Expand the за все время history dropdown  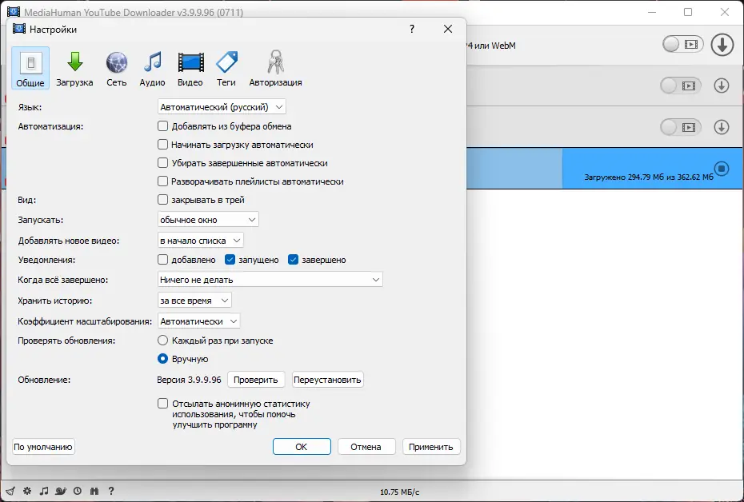(194, 300)
